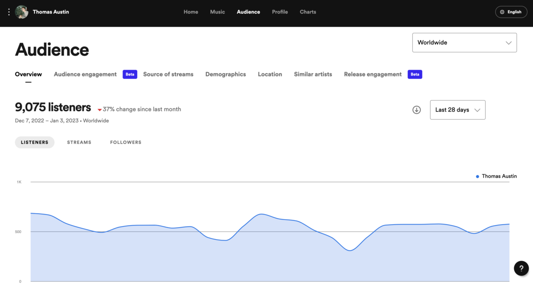Click the Thomas Austin legend dot above the chart
Viewport: 533px width, 287px height.
coord(477,176)
